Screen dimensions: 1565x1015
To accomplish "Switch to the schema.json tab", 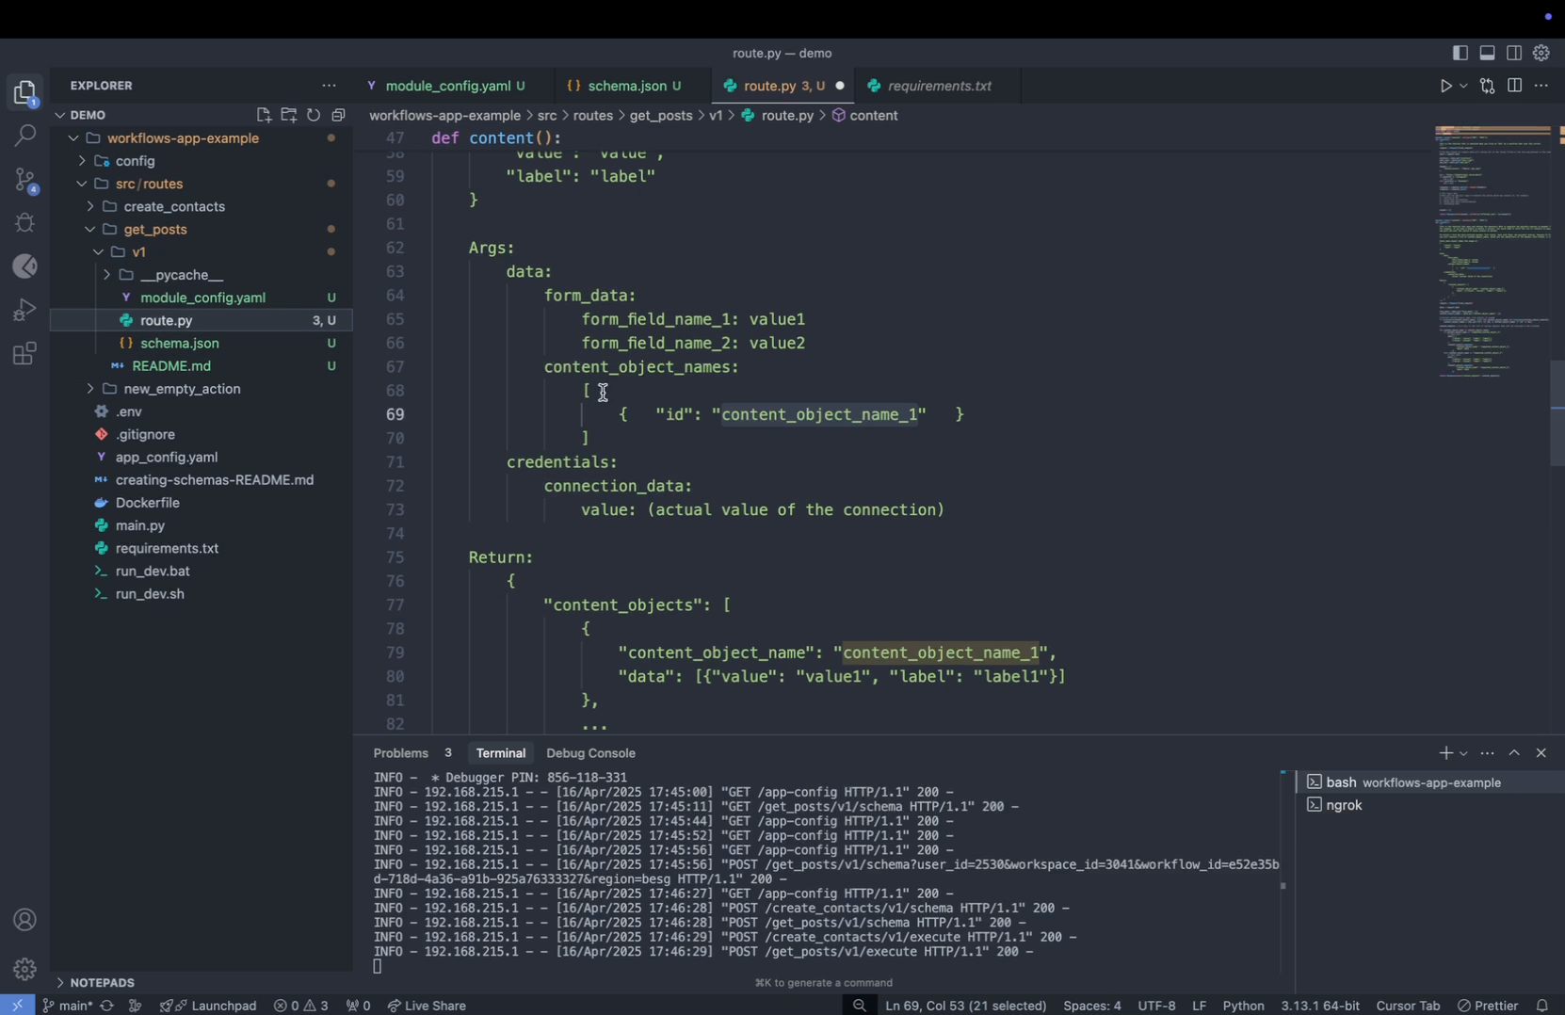I will (x=626, y=86).
